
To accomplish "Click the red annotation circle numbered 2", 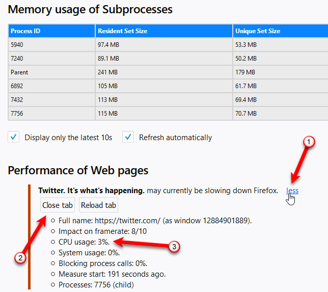I will (x=20, y=258).
